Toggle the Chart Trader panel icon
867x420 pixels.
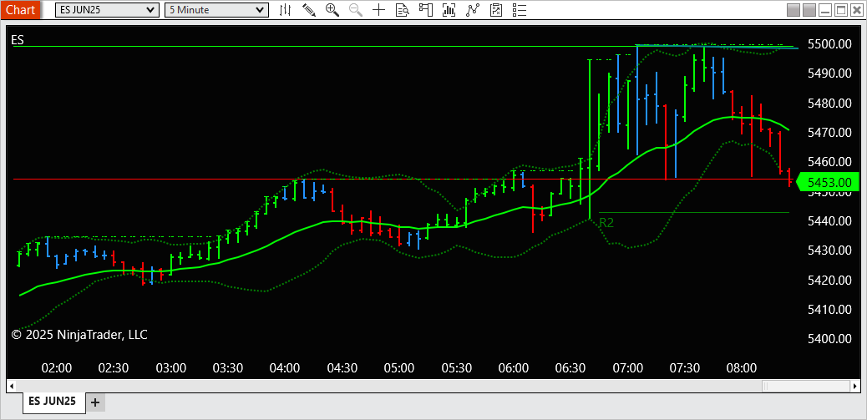(x=425, y=9)
